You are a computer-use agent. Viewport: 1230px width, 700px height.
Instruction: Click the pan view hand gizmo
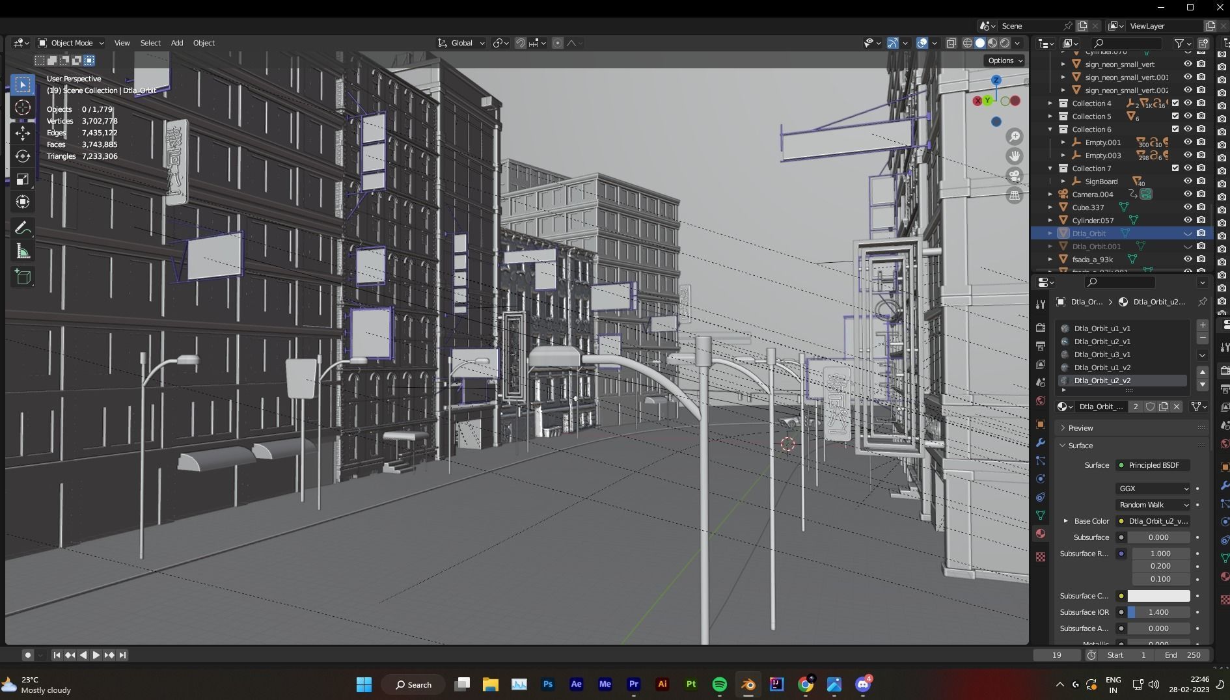[x=1015, y=156]
